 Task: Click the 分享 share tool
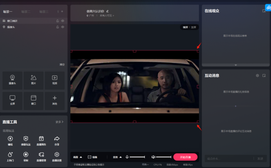pyautogui.click(x=57, y=141)
